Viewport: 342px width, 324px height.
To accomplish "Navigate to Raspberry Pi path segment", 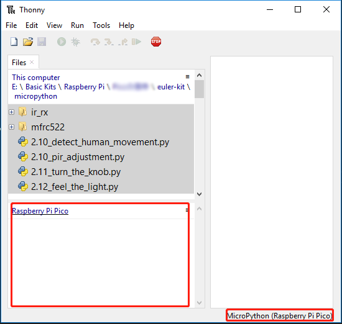I will point(84,87).
